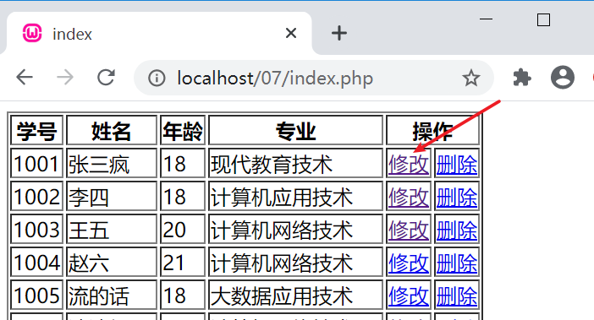Click the name cell 张三疯
This screenshot has height=320, width=594.
[x=112, y=164]
